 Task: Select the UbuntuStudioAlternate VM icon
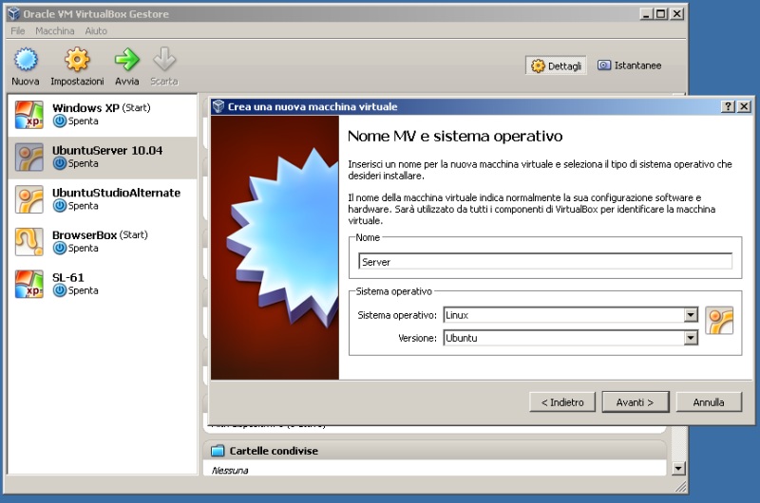28,199
